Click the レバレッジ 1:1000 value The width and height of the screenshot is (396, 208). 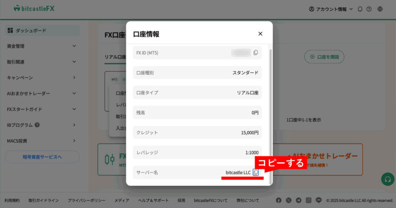point(252,153)
